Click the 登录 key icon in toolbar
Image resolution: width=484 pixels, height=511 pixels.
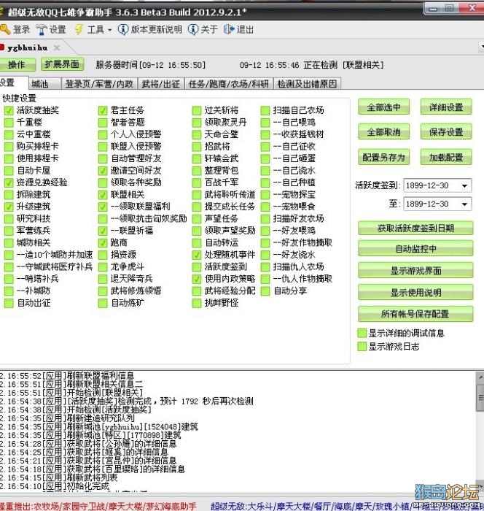point(5,30)
